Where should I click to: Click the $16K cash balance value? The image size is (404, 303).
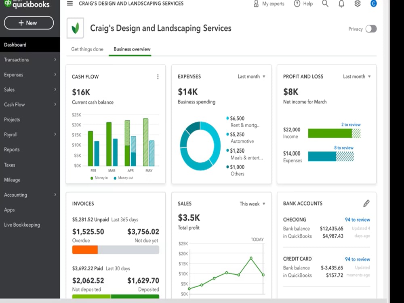point(81,92)
